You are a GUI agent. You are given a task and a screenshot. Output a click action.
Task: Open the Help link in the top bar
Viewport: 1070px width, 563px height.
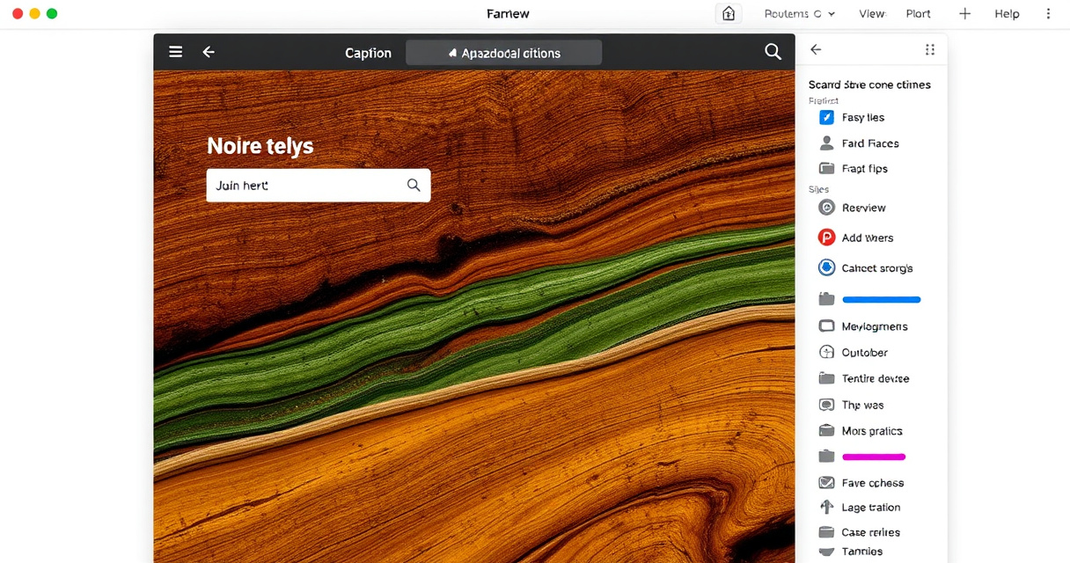(1007, 14)
